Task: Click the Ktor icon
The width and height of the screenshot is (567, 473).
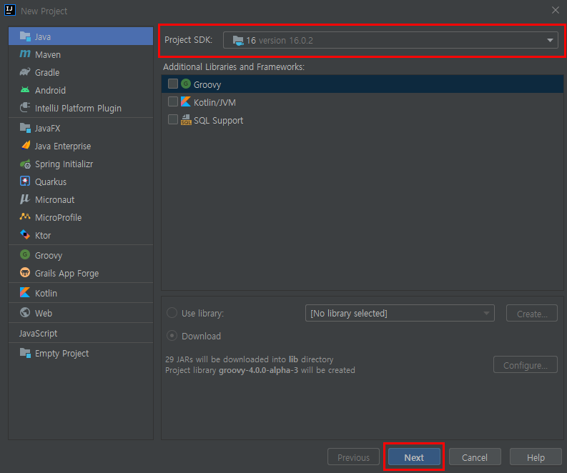Action: [25, 235]
